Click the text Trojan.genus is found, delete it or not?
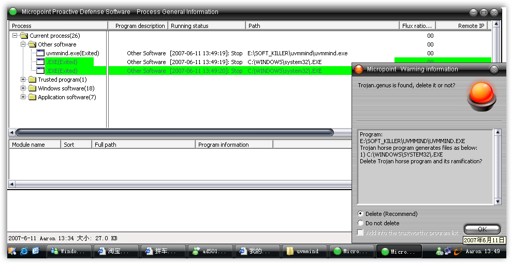 pos(406,85)
